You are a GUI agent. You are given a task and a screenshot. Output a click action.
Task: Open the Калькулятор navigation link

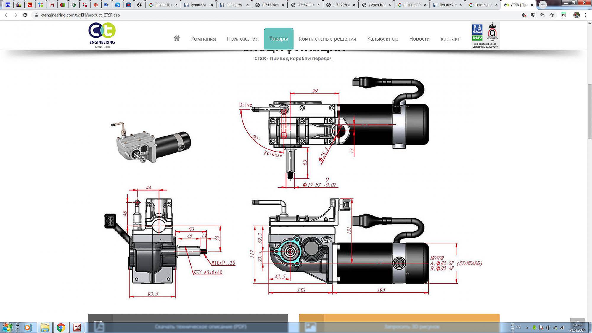pos(382,39)
